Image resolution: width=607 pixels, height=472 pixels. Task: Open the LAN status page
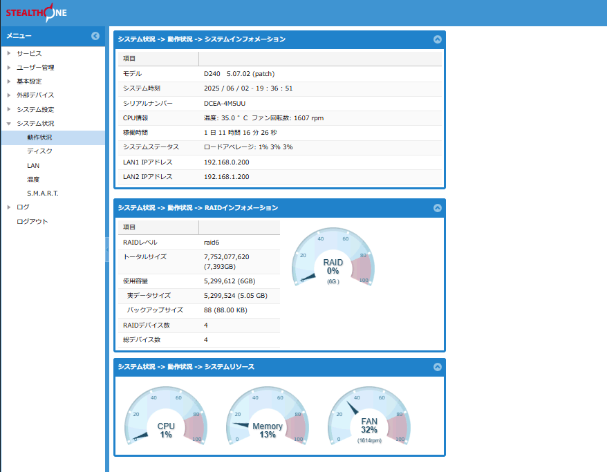point(33,166)
